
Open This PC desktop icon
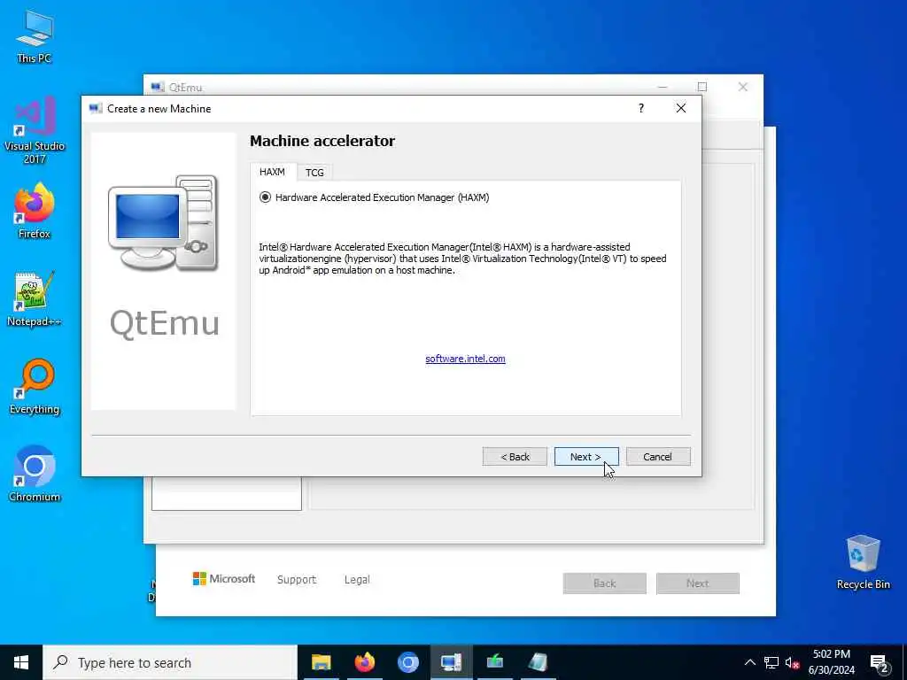(35, 37)
